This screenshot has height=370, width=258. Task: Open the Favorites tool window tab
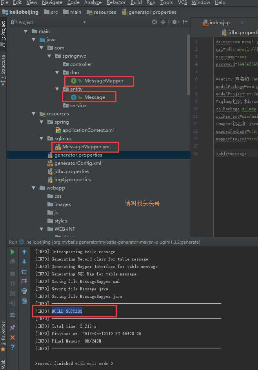click(3, 336)
